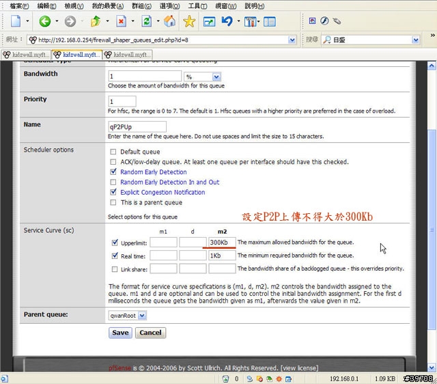
Task: Stop page loading with red X icon
Action: pyautogui.click(x=121, y=21)
